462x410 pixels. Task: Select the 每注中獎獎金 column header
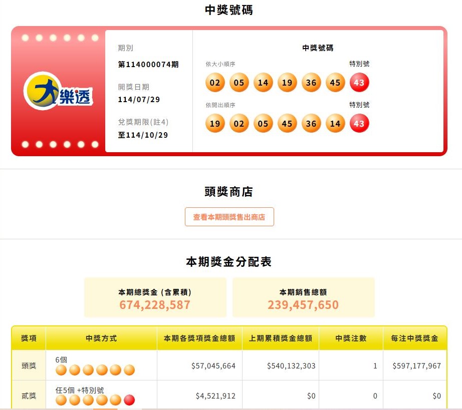tap(414, 338)
